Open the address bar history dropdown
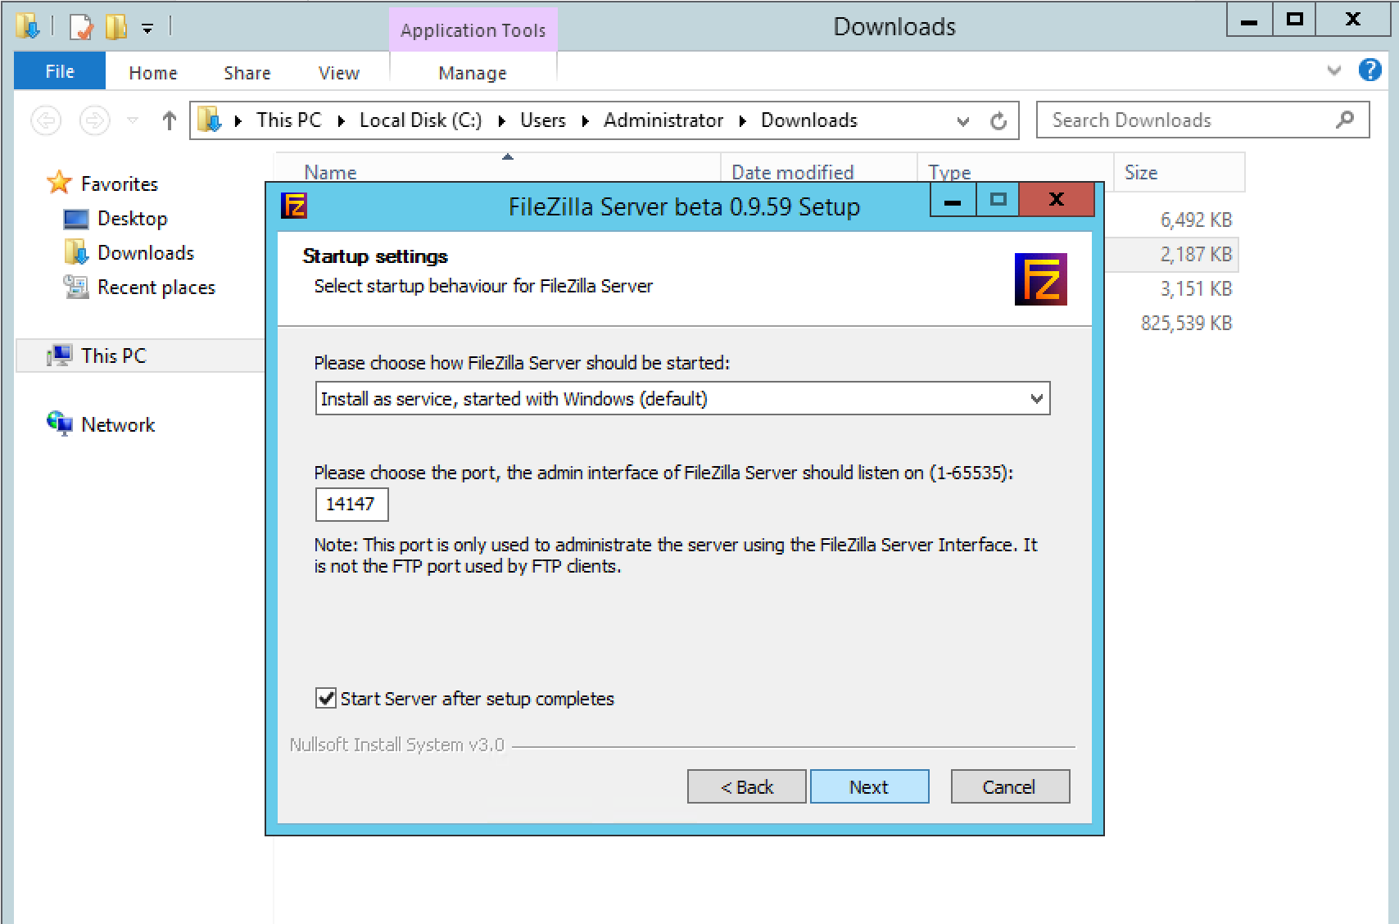1399x924 pixels. 962,120
